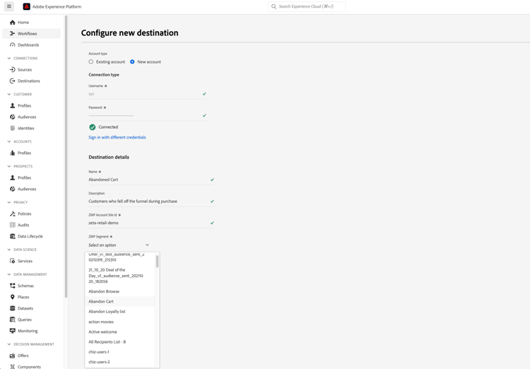Screen dimensions: 530x369
Task: Choose action movies option
Action: pos(120,322)
